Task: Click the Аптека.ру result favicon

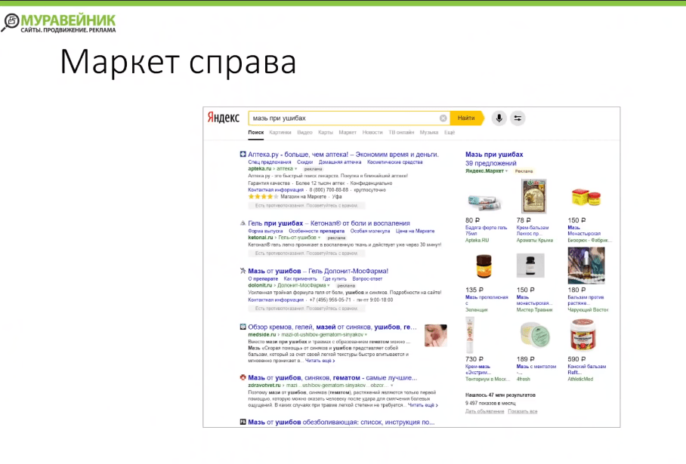Action: tap(243, 154)
